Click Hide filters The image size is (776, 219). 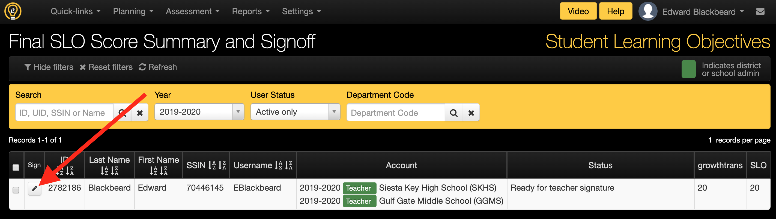pyautogui.click(x=49, y=67)
